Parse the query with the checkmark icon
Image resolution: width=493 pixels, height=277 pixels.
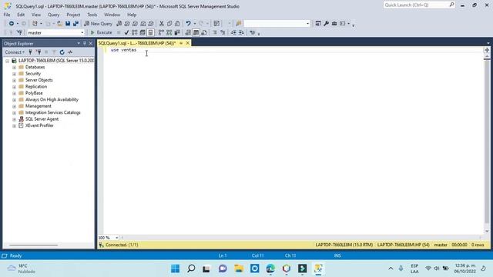pos(126,32)
